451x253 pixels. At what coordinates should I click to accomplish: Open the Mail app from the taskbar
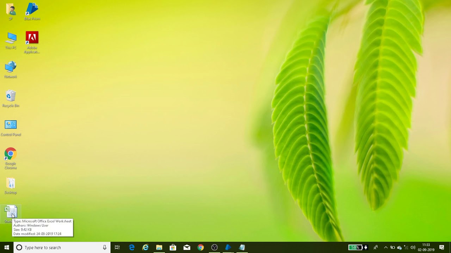tap(187, 247)
